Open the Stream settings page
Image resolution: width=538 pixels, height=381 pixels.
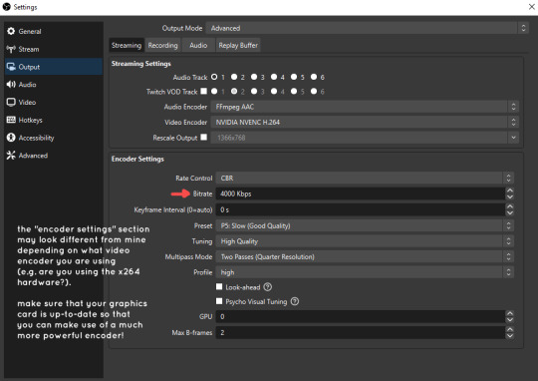pos(54,49)
